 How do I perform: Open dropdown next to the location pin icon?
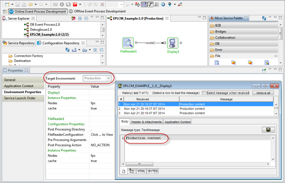pyautogui.click(x=175, y=4)
